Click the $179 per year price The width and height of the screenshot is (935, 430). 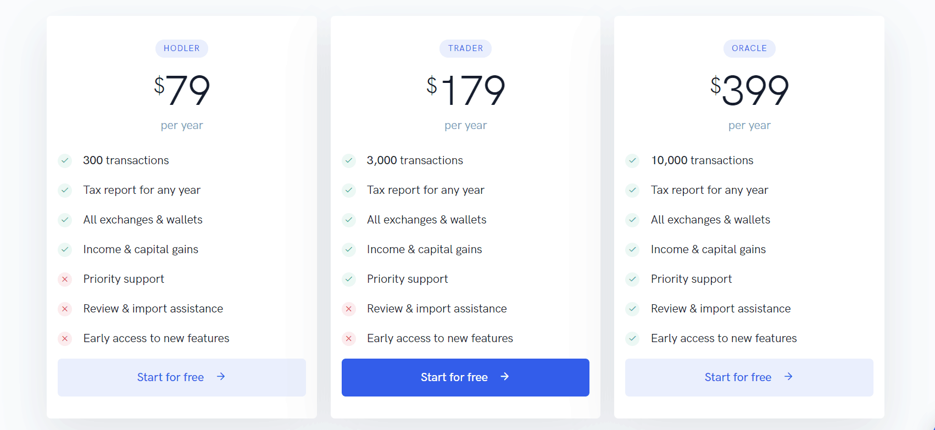click(x=465, y=102)
